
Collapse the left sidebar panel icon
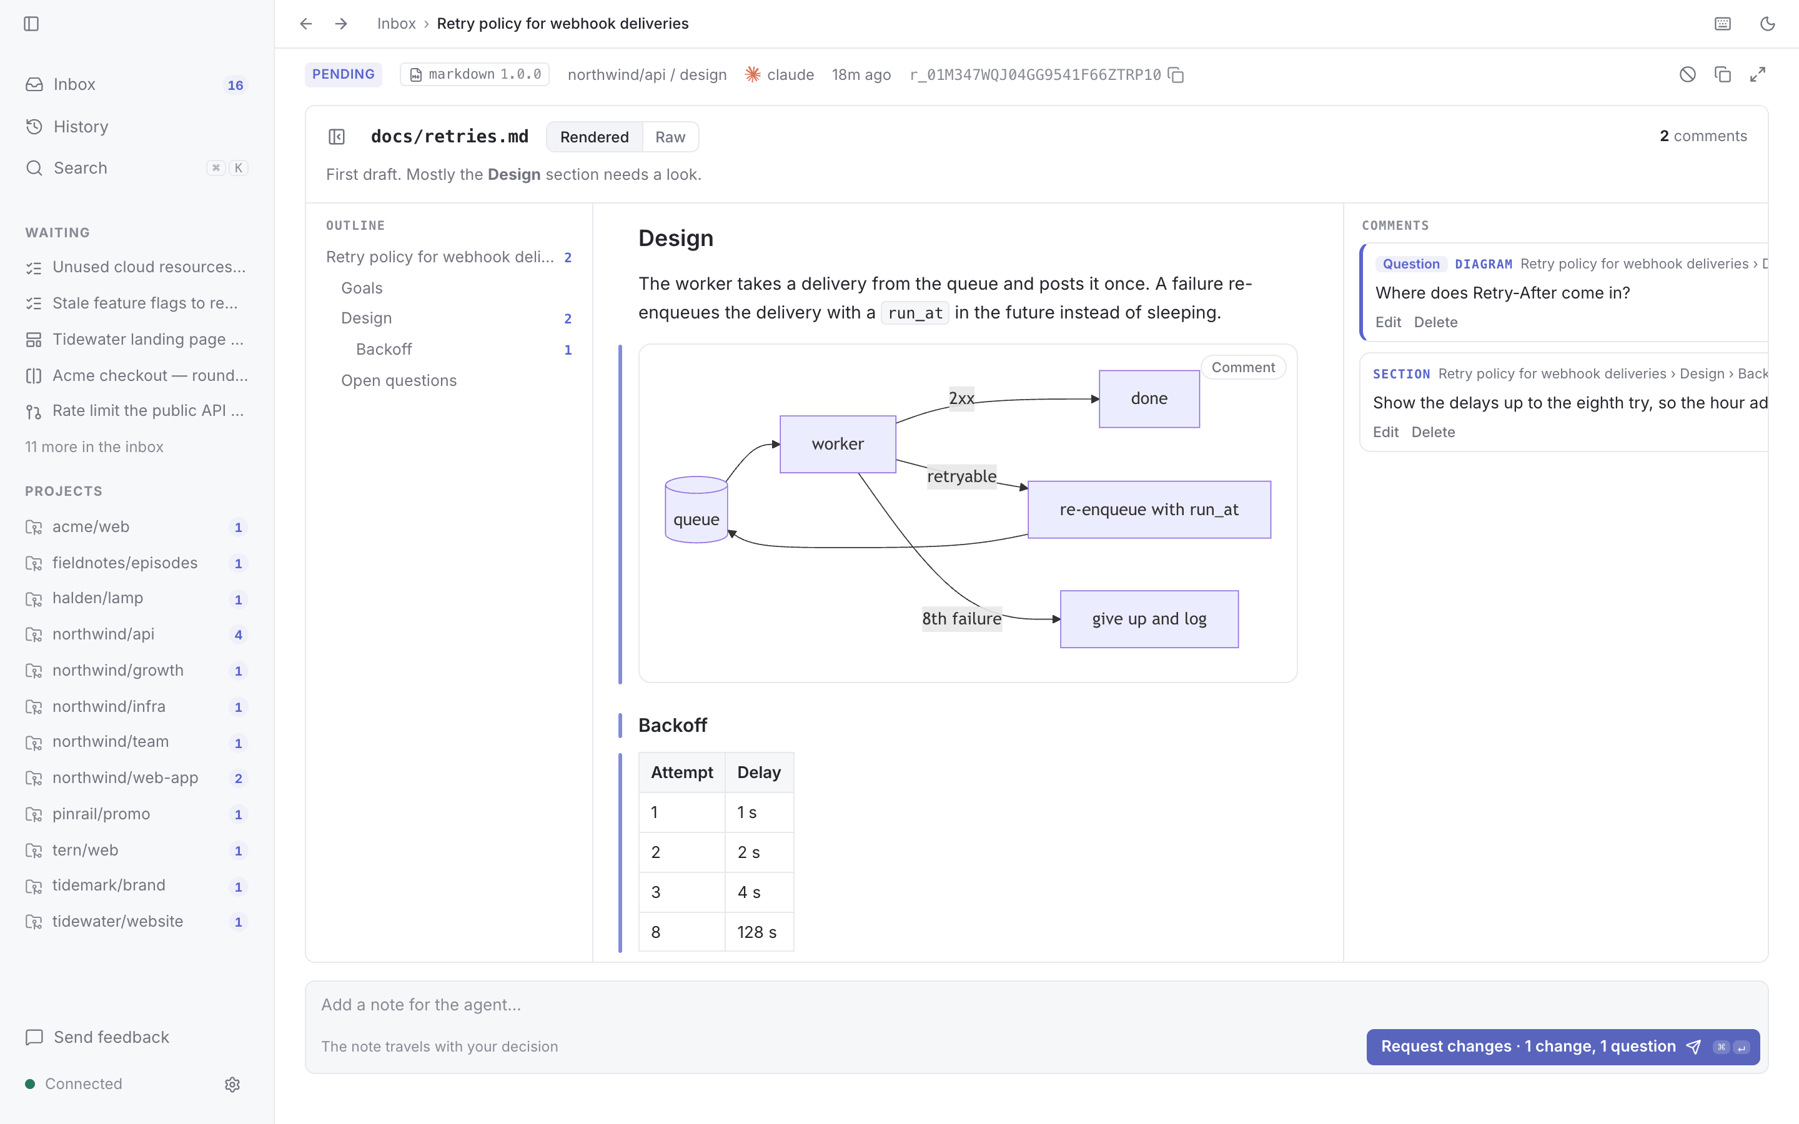point(31,24)
